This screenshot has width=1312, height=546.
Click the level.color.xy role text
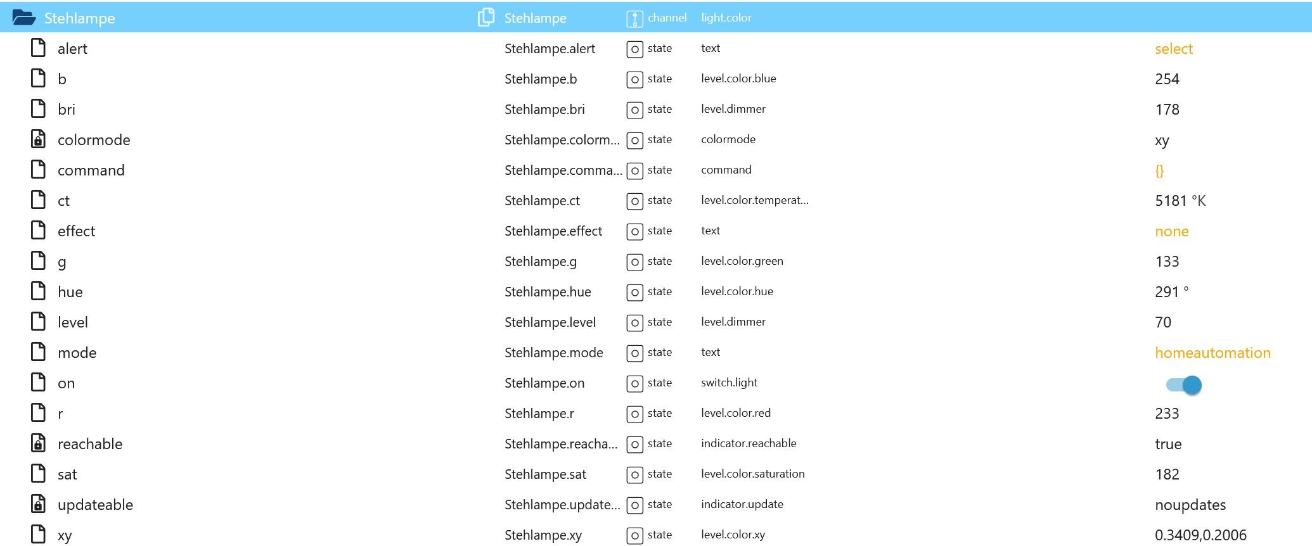click(x=733, y=535)
